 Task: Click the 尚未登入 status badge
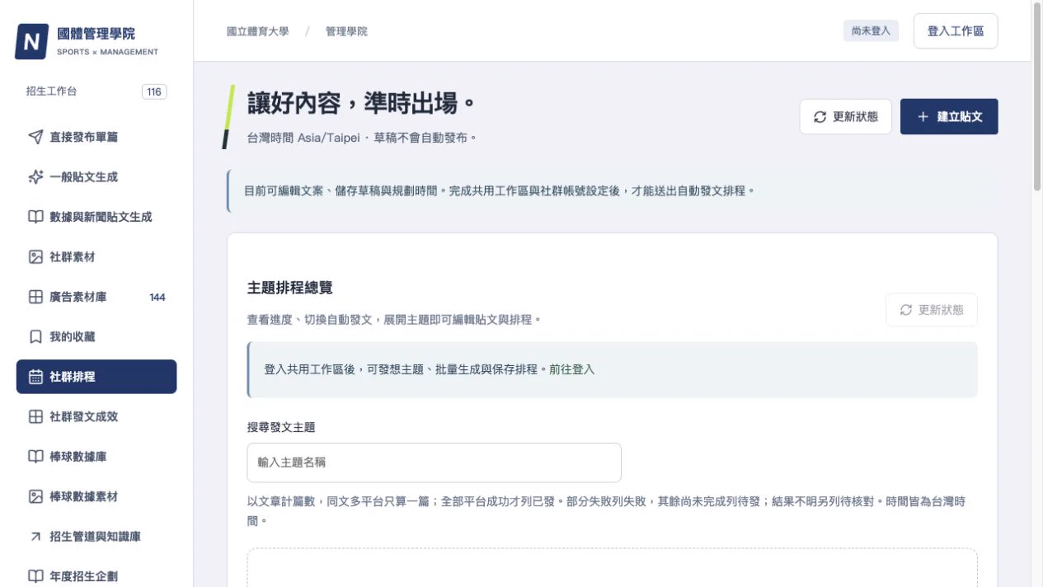[871, 31]
